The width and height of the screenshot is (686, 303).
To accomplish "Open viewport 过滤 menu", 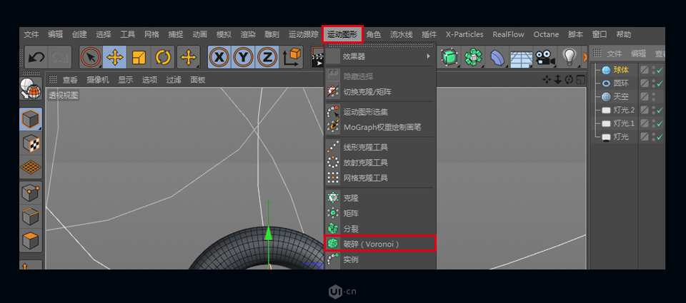I will tap(174, 80).
